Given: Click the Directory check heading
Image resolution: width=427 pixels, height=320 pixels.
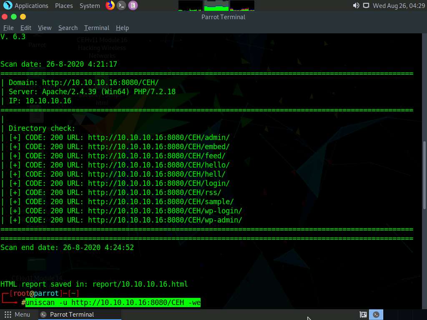Looking at the screenshot, I should pyautogui.click(x=42, y=128).
